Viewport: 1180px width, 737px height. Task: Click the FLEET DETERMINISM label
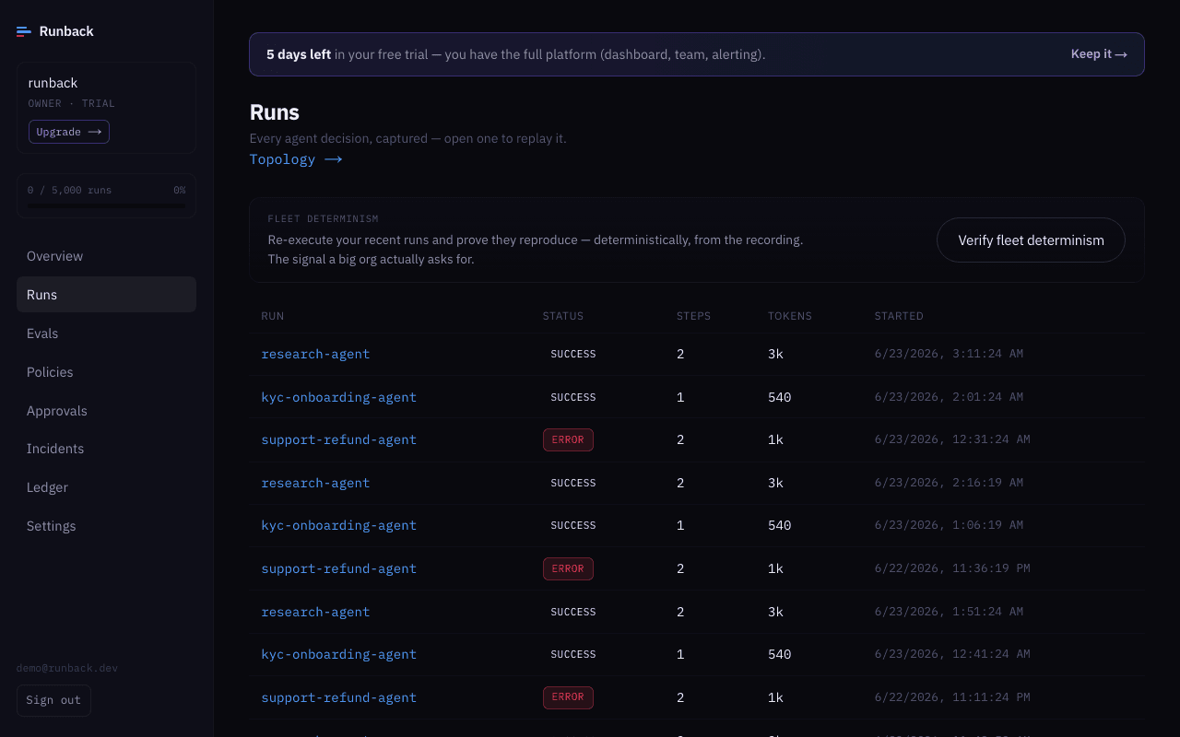(x=324, y=219)
